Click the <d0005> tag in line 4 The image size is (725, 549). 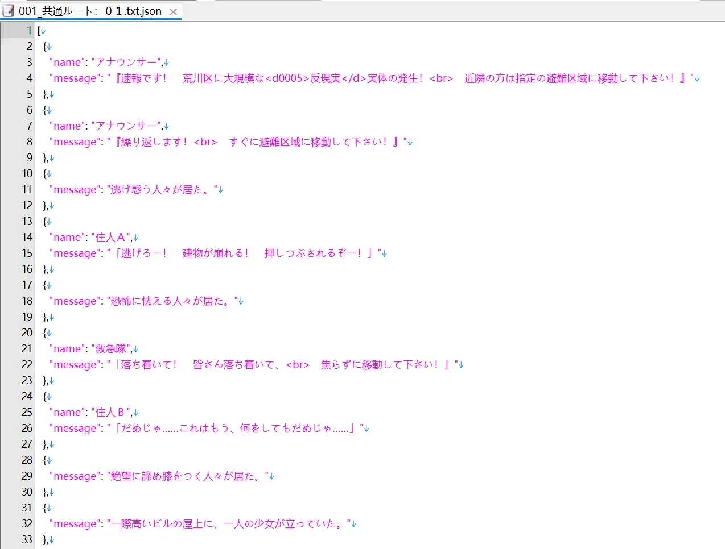[x=287, y=78]
